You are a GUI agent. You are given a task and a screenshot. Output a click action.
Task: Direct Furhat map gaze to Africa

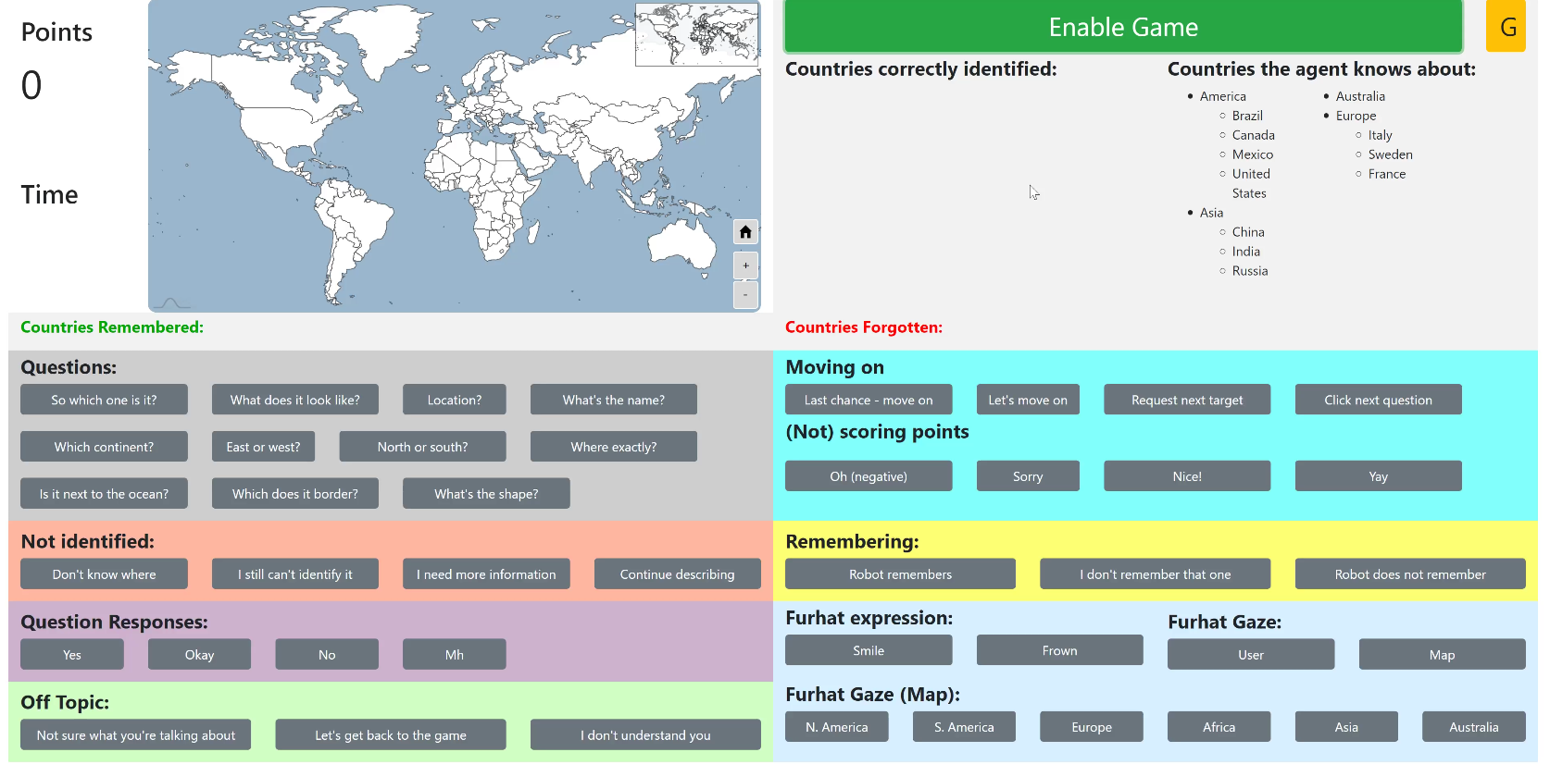point(1219,727)
